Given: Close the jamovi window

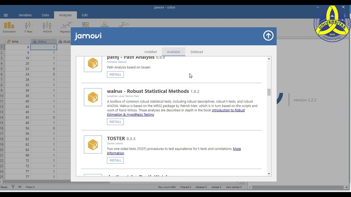Looking at the screenshot, I should click(x=343, y=7).
